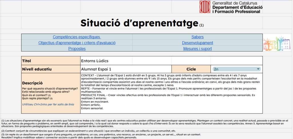The image size is (293, 139).
Task: Select the Nivell educatiu label cell
Action: [x=51, y=69]
